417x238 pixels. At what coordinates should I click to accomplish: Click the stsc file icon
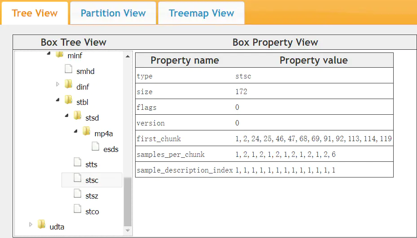point(78,177)
